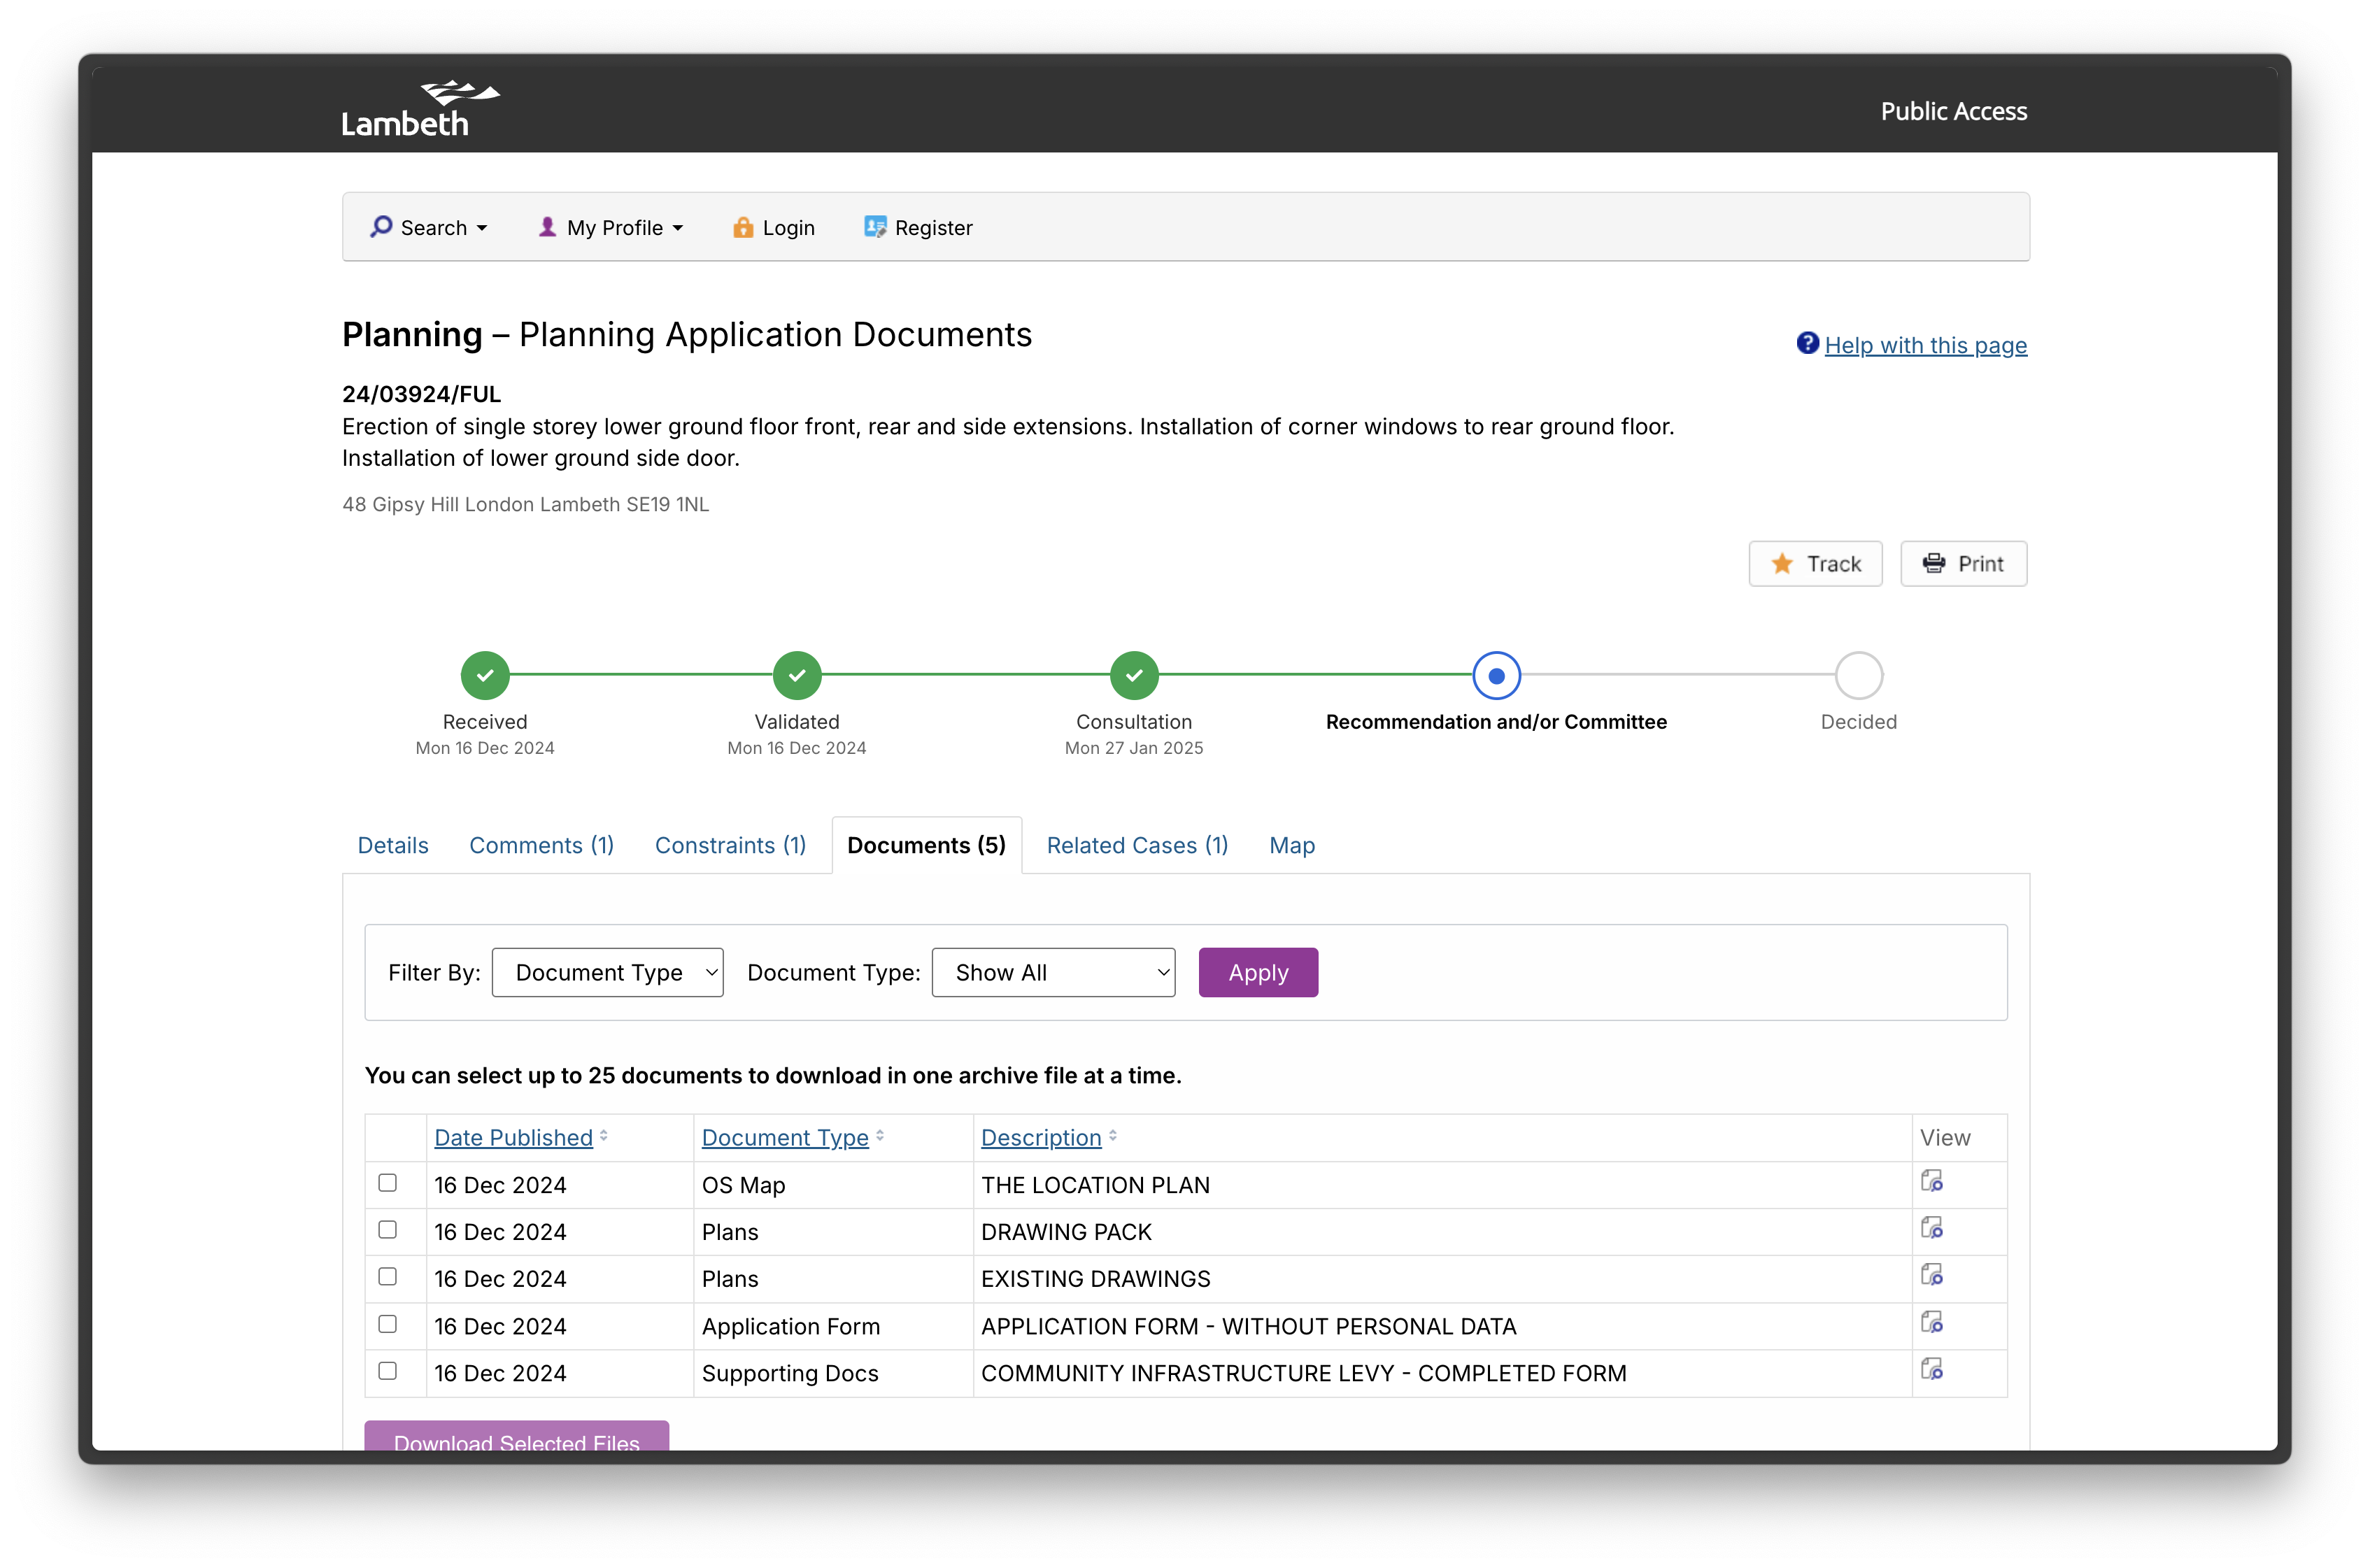The height and width of the screenshot is (1568, 2370).
Task: Click APPLICATION FORM - WITHOUT PERSONAL DATA text
Action: 1248,1326
